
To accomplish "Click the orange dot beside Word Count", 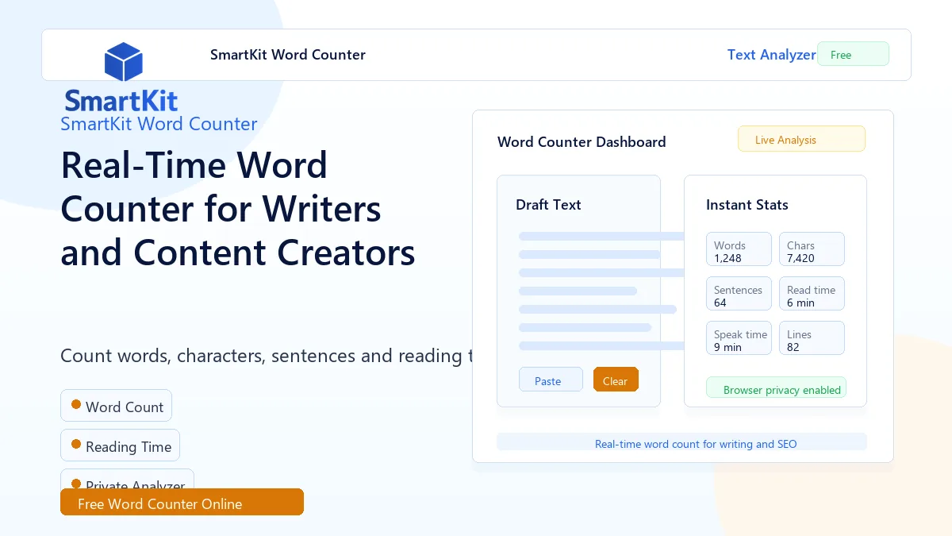I will tap(76, 404).
